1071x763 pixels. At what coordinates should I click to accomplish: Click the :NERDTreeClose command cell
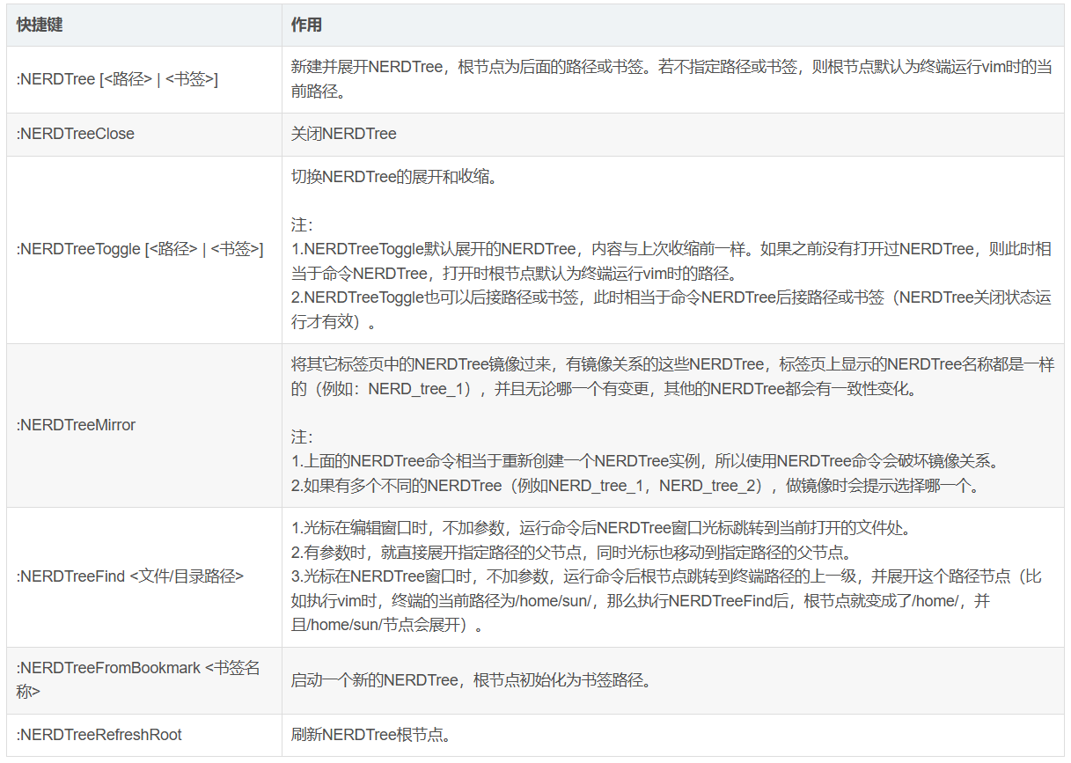click(x=144, y=134)
